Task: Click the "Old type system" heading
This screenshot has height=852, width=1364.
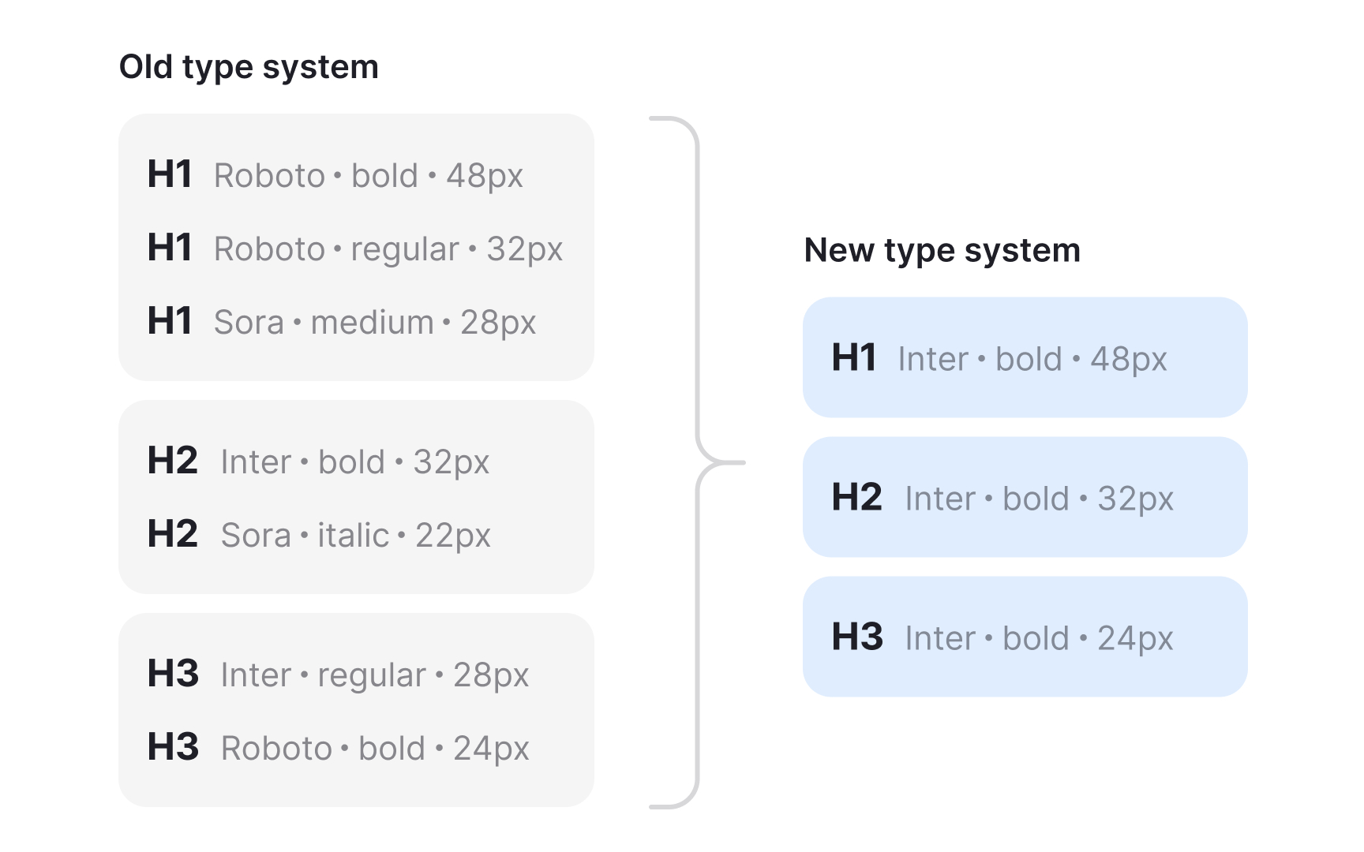Action: tap(249, 68)
